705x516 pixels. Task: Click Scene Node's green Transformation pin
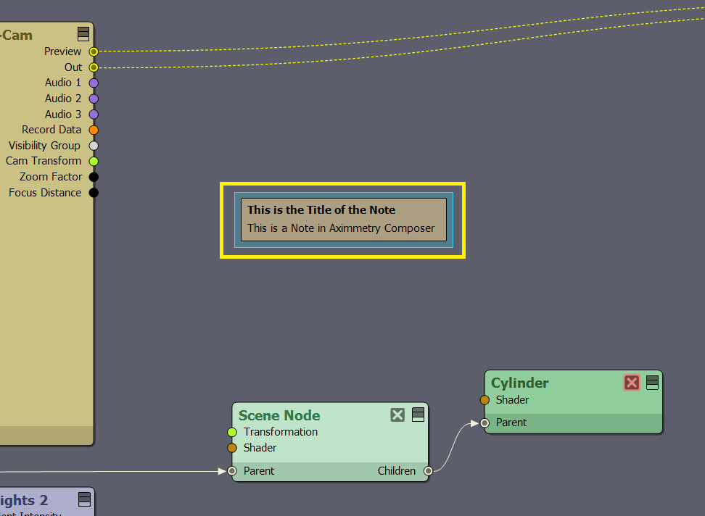click(x=232, y=432)
